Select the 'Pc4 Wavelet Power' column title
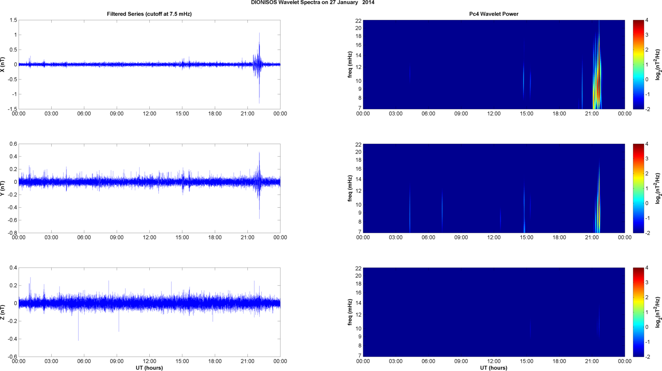The image size is (662, 371). pos(494,14)
